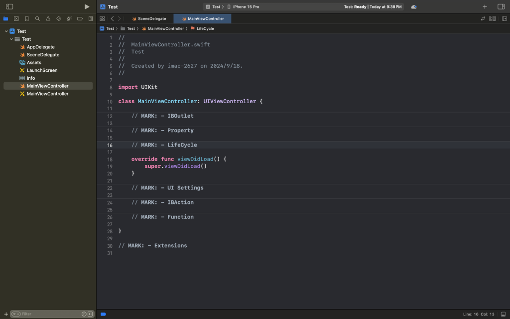Switch to the SceneDelegate editor tab
The height and width of the screenshot is (319, 510).
point(149,18)
